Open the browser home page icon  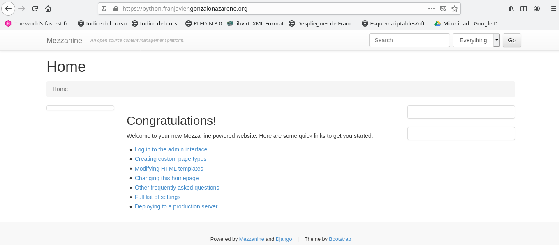click(48, 9)
